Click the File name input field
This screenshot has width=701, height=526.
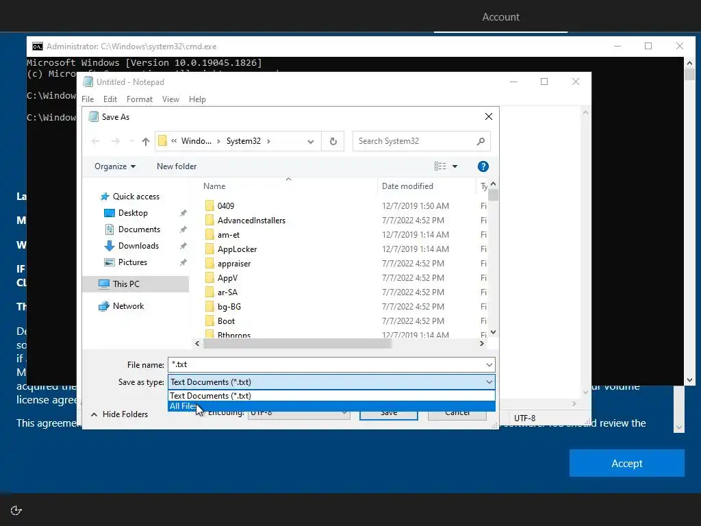(327, 365)
